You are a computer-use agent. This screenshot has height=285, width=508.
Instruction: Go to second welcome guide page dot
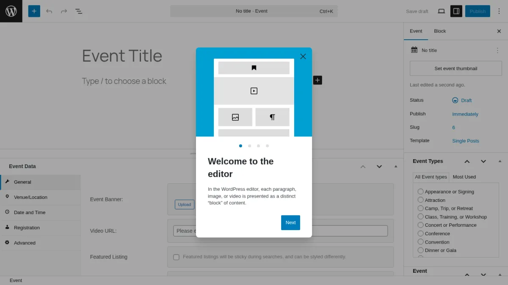pos(249,146)
